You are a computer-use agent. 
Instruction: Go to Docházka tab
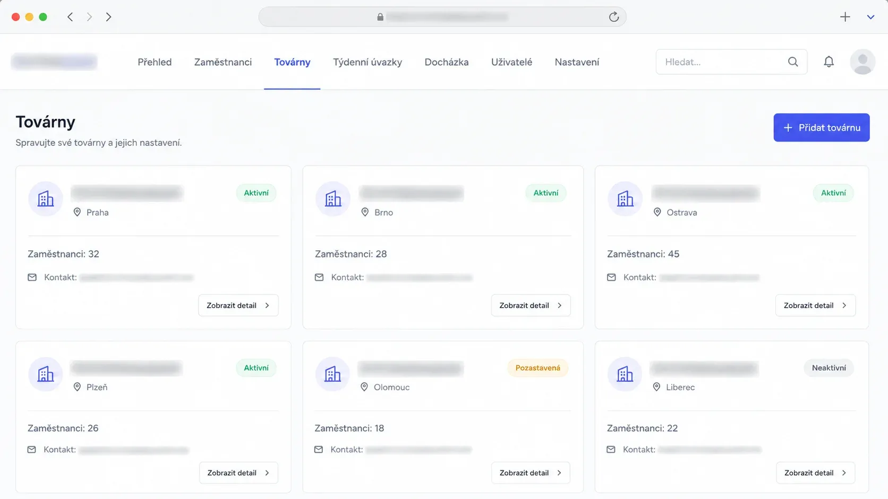click(447, 62)
